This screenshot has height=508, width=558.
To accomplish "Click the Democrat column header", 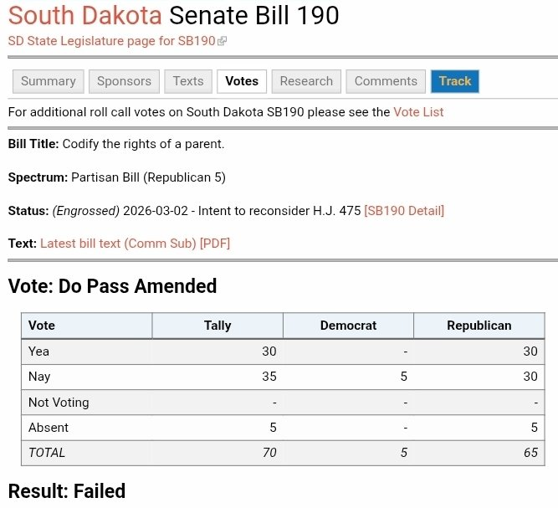I will [x=348, y=326].
